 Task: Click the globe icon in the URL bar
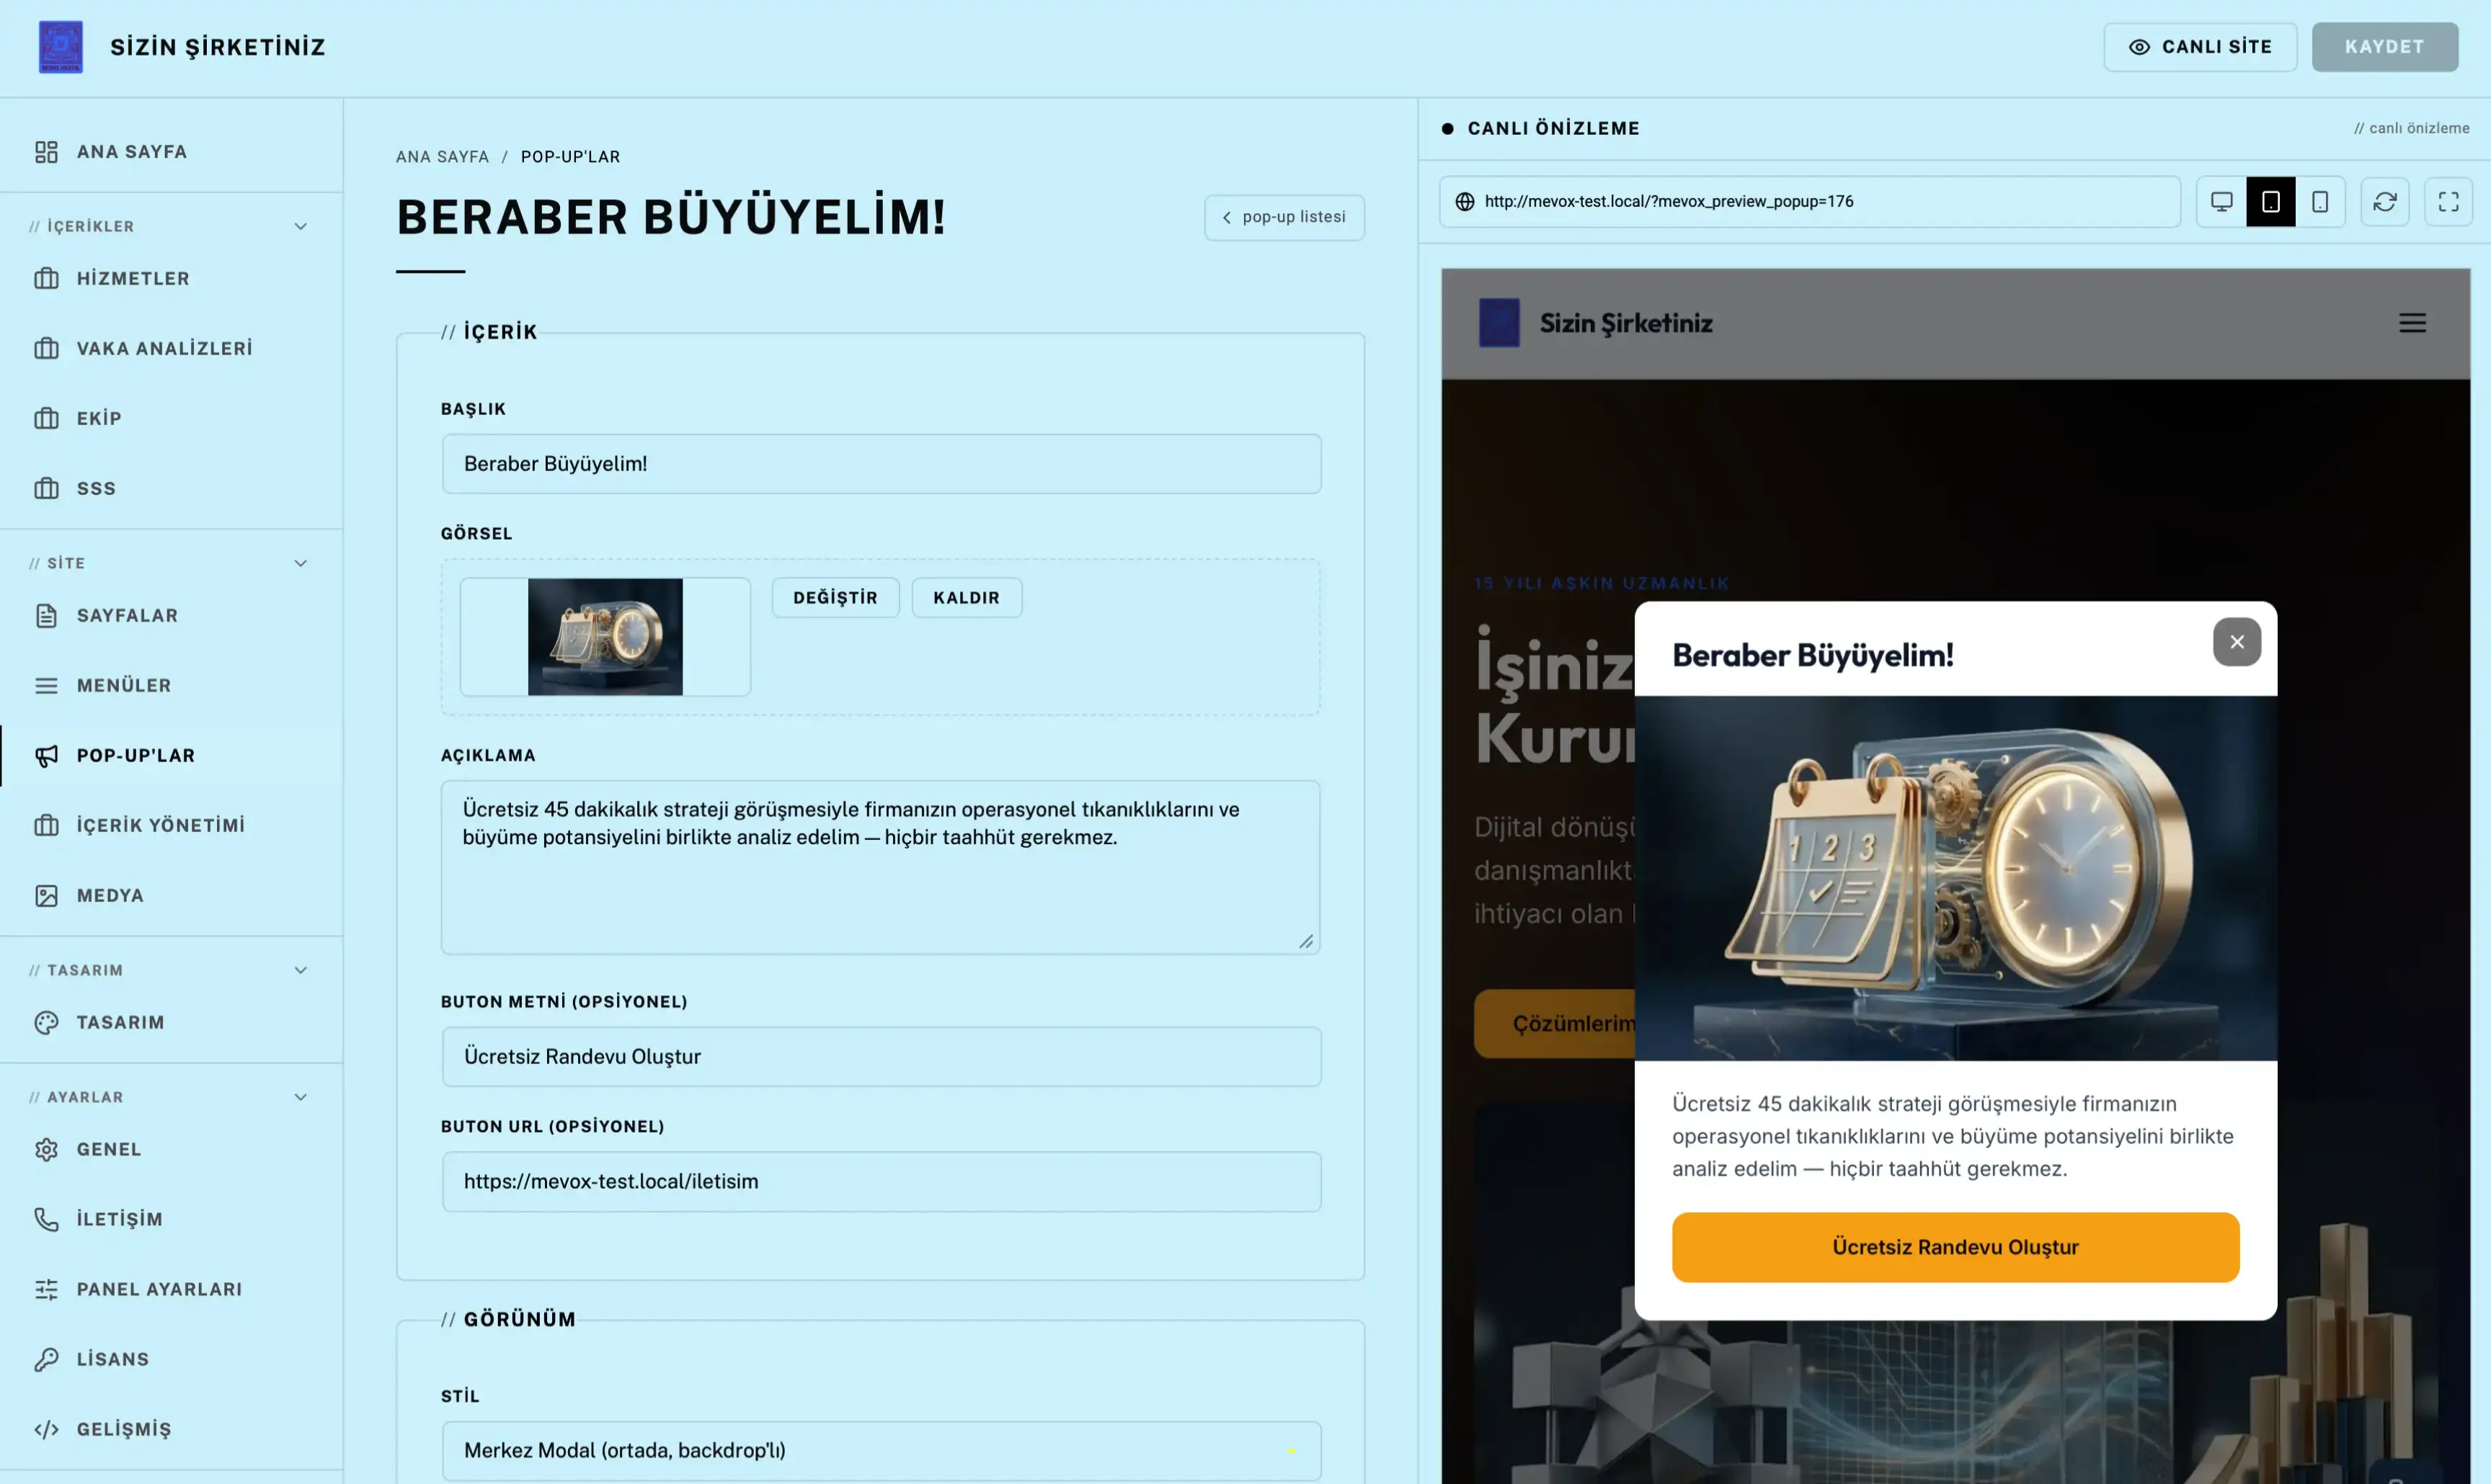pos(1465,202)
